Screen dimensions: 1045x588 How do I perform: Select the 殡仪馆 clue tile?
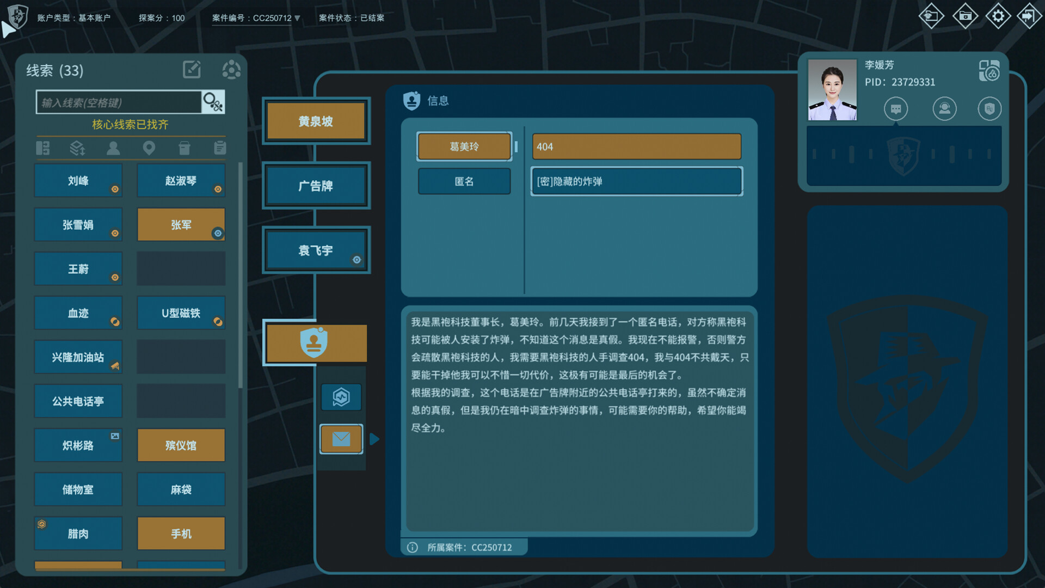pos(181,445)
